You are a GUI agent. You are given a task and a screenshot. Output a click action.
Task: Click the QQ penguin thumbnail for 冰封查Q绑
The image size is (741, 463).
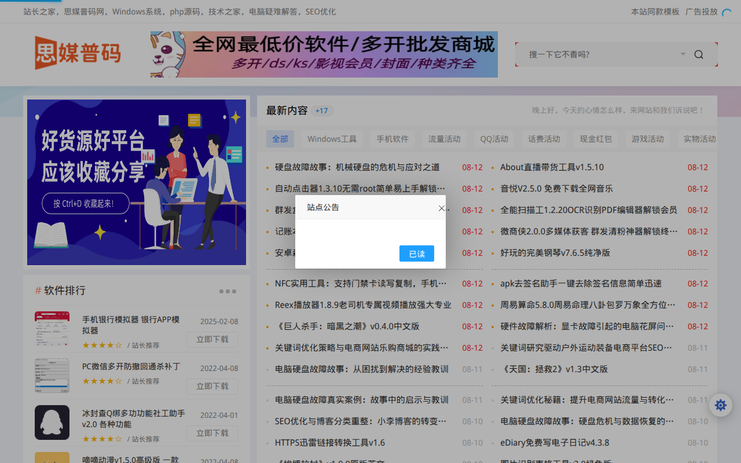click(52, 422)
